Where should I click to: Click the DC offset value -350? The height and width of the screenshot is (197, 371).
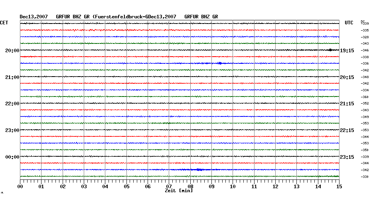point(365,150)
